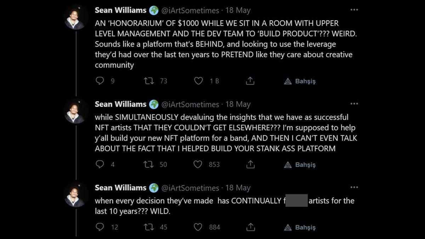Viewport: 425px width, 239px height.
Task: Like the first tweet with 1 B likes
Action: pos(199,81)
